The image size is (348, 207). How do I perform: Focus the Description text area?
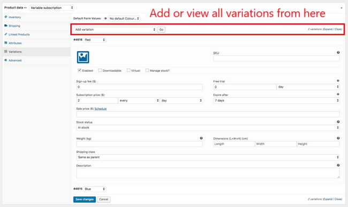click(208, 173)
